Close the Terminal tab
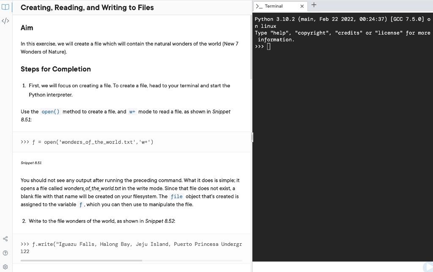 pyautogui.click(x=301, y=6)
